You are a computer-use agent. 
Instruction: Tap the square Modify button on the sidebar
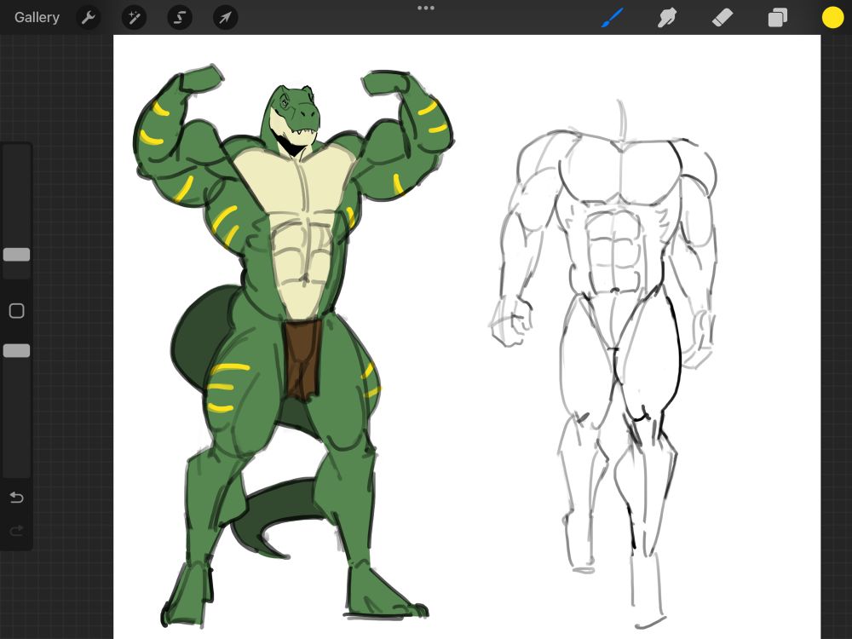point(17,311)
